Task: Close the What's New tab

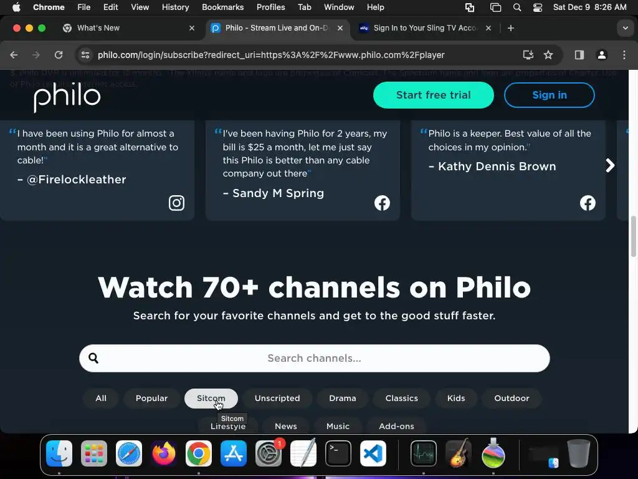Action: (x=192, y=28)
